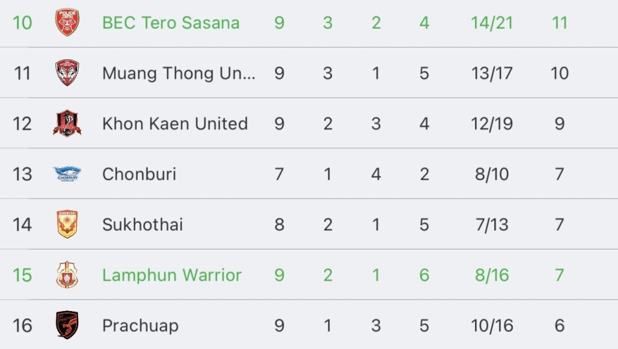Open the Prachuap club logo
The image size is (618, 349).
(x=67, y=325)
